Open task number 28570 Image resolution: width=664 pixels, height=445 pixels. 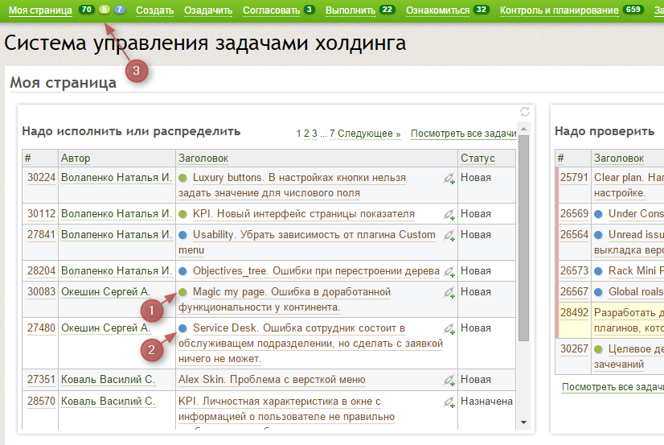41,401
